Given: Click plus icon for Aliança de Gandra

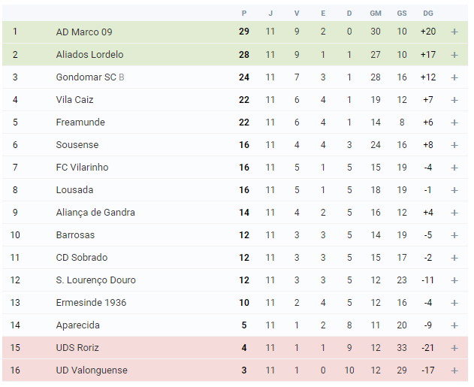Looking at the screenshot, I should 454,213.
